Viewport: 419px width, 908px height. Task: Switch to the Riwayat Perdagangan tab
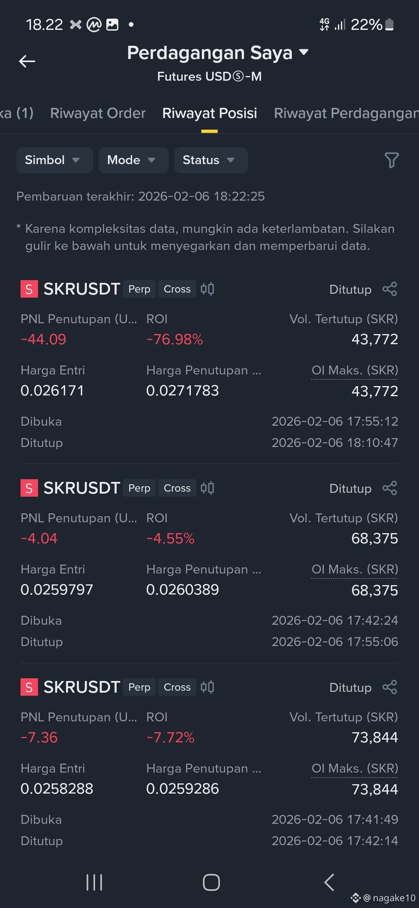pos(346,113)
